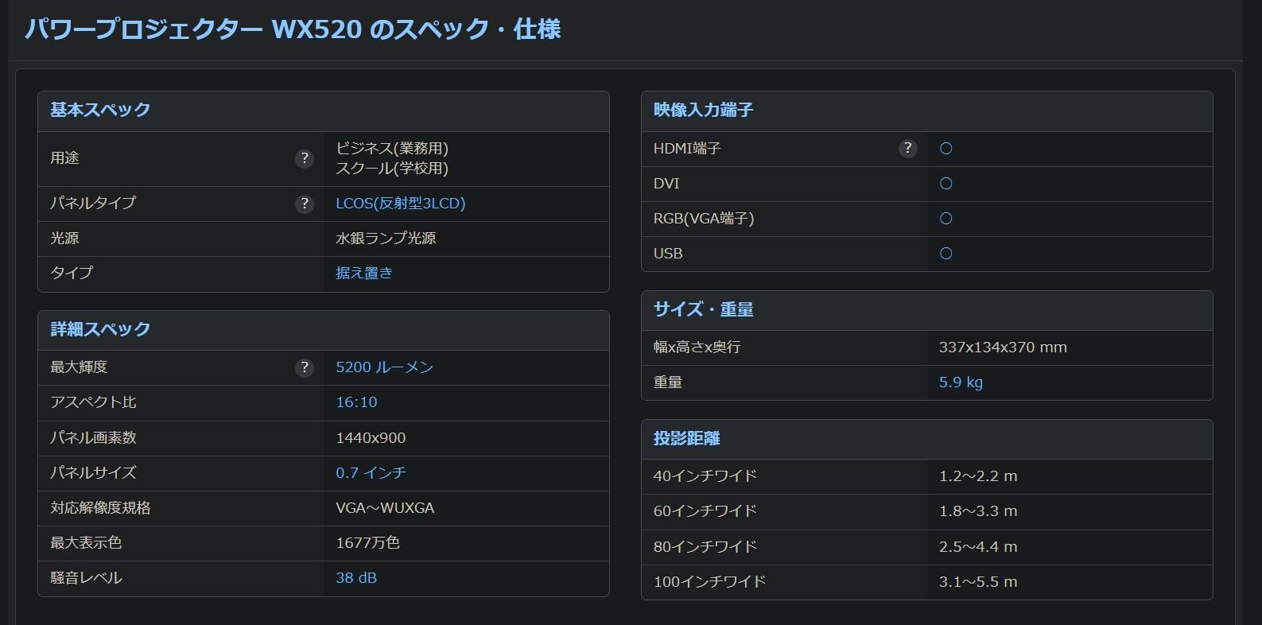This screenshot has width=1262, height=625.
Task: Click the circle mark in the HDMI端子 row
Action: click(x=946, y=149)
